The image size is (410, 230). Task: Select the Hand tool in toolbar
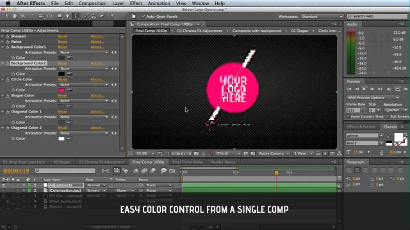click(15, 16)
